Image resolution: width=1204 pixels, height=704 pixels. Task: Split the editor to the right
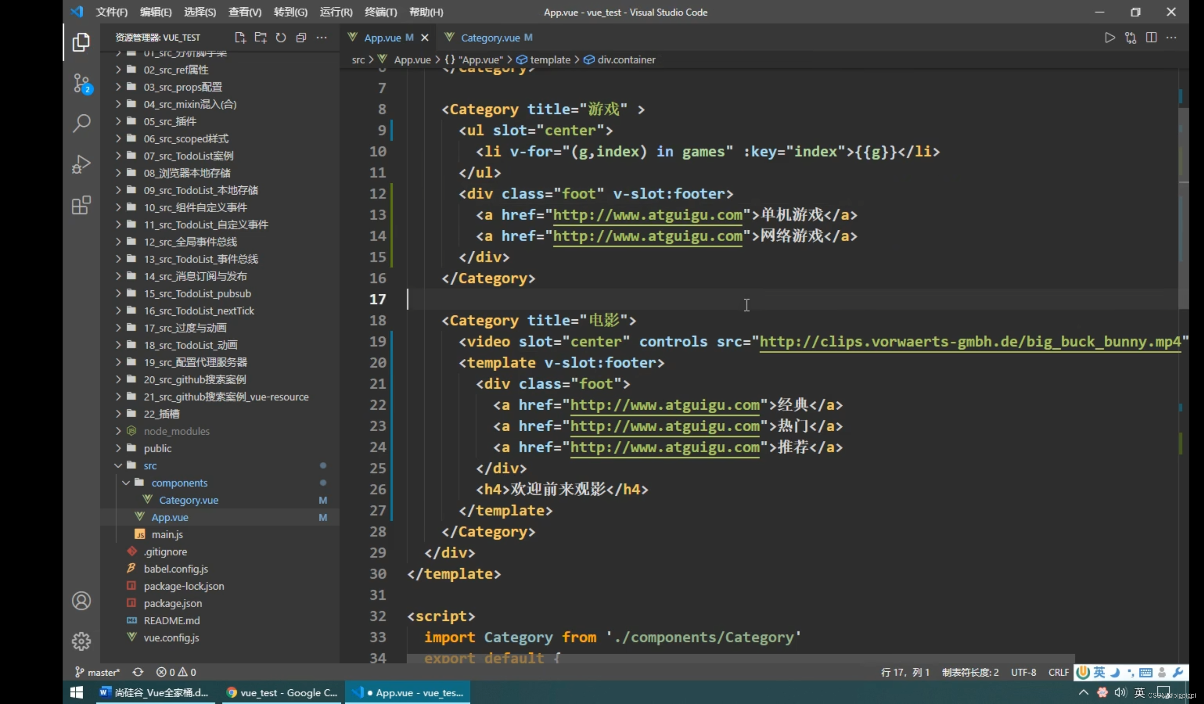pos(1151,38)
